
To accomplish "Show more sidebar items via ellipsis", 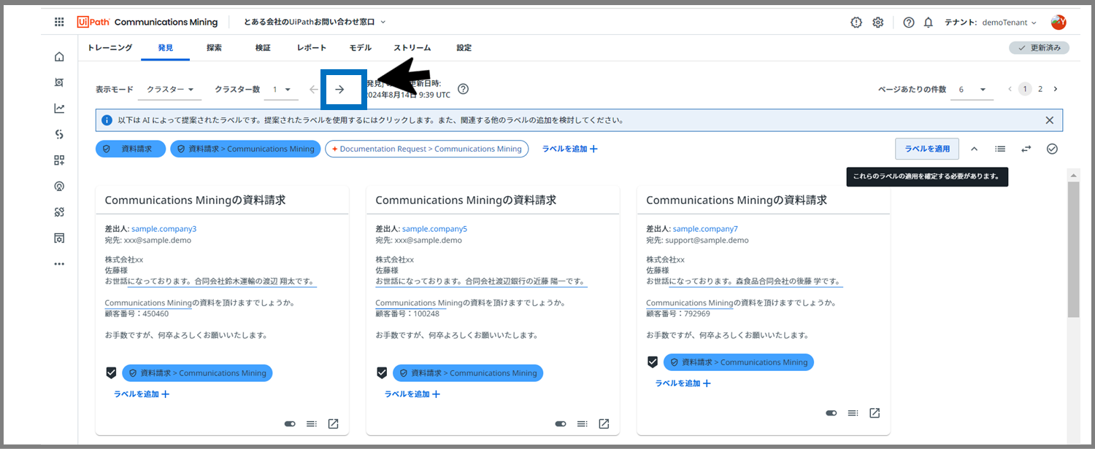I will [x=59, y=264].
